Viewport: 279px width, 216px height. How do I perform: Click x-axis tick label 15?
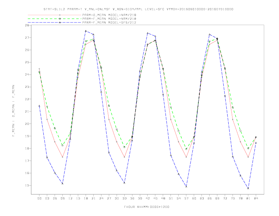pos(78,198)
